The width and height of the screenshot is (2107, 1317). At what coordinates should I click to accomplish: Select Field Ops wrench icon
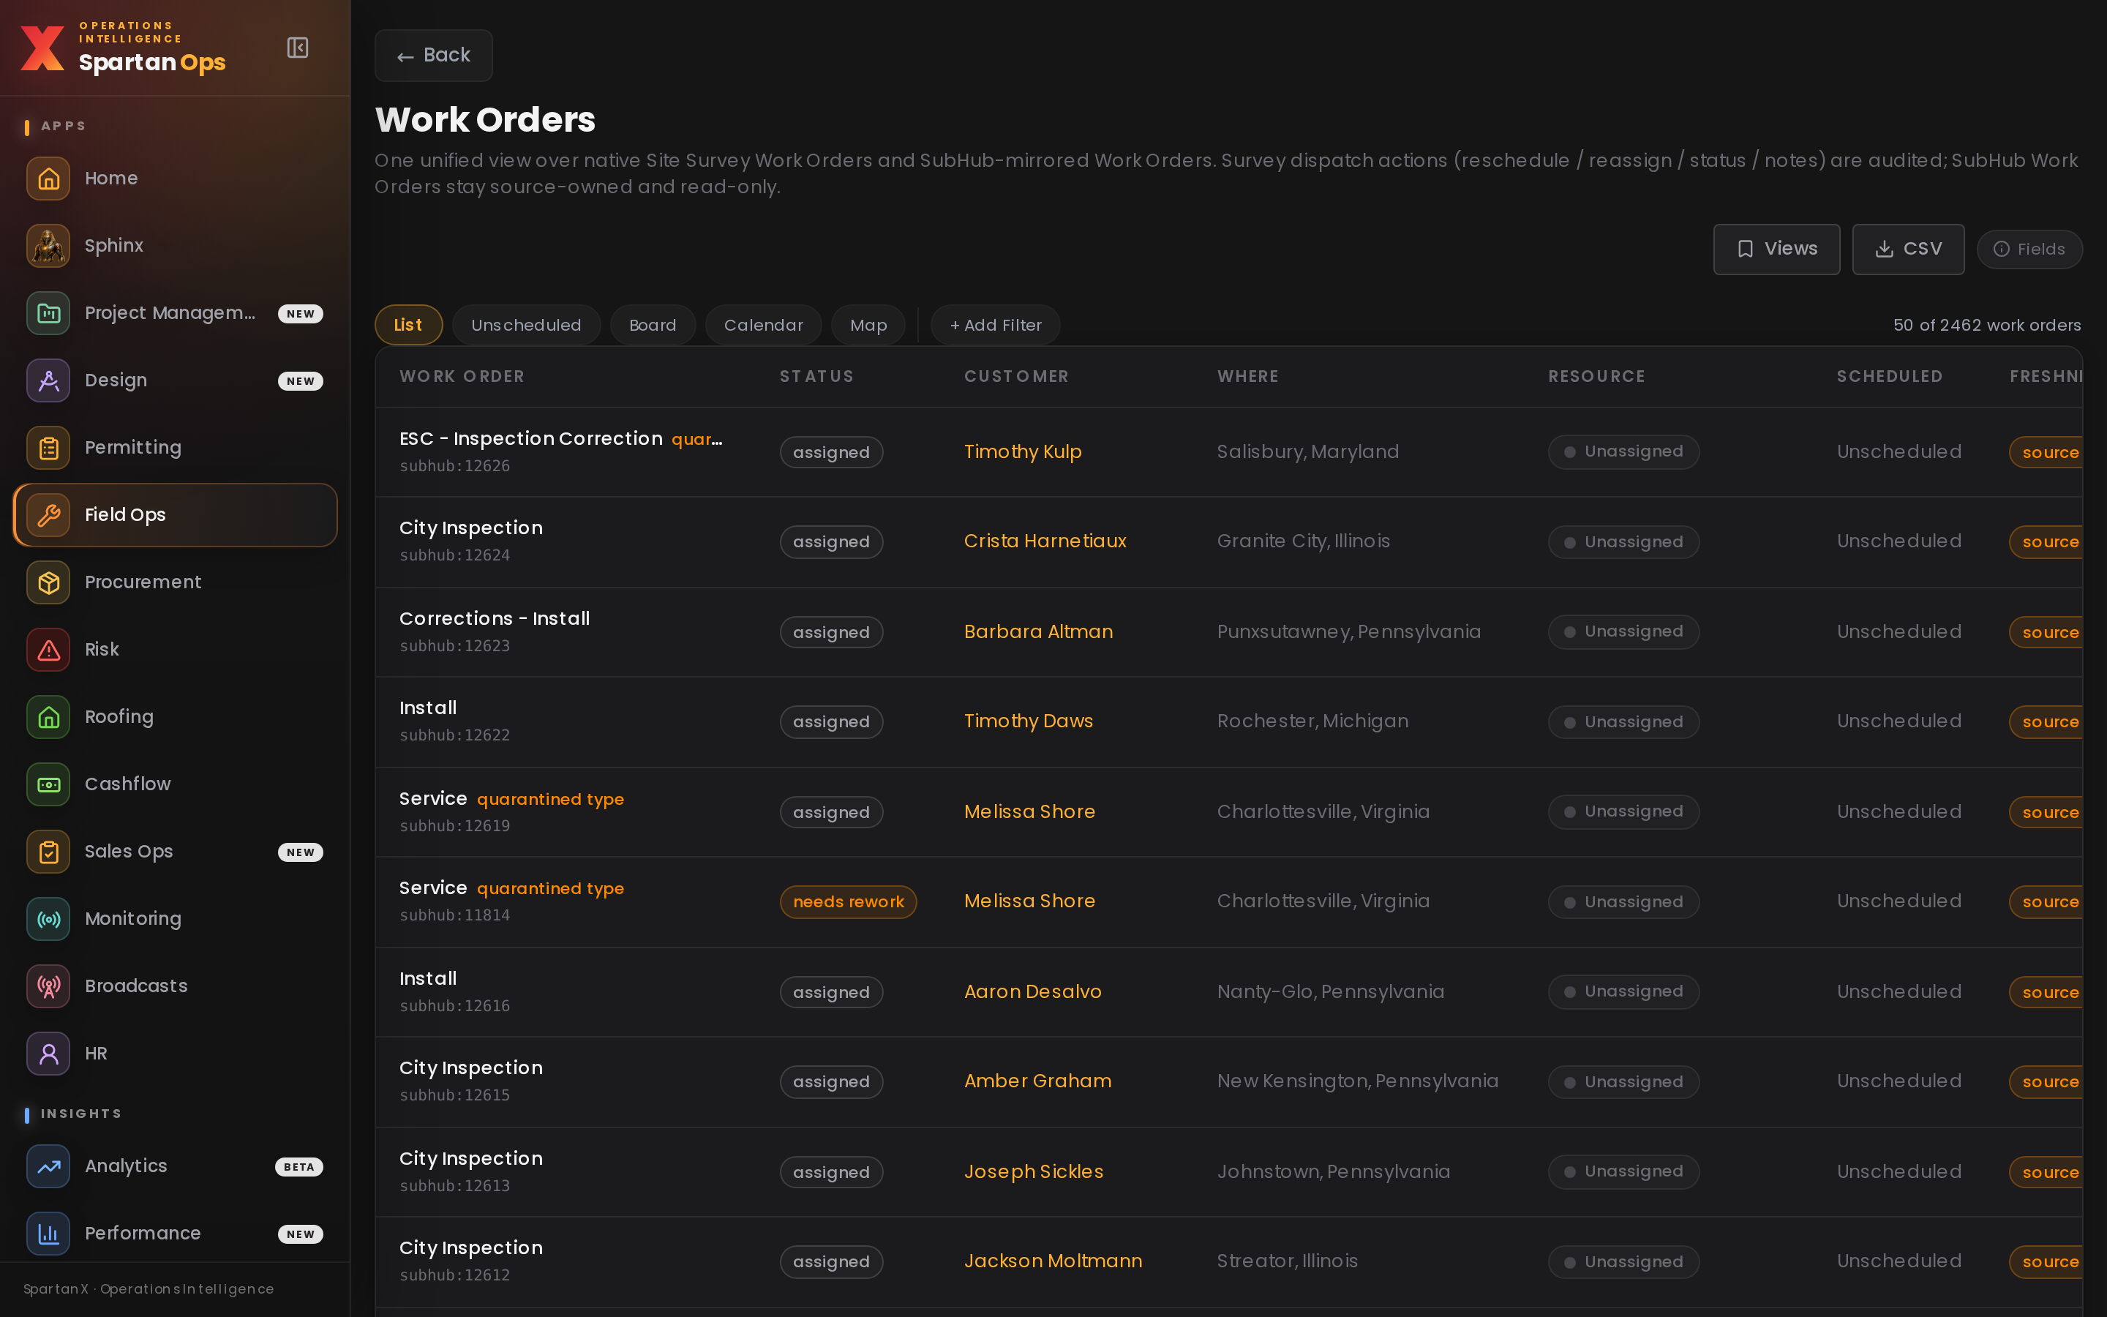[49, 515]
